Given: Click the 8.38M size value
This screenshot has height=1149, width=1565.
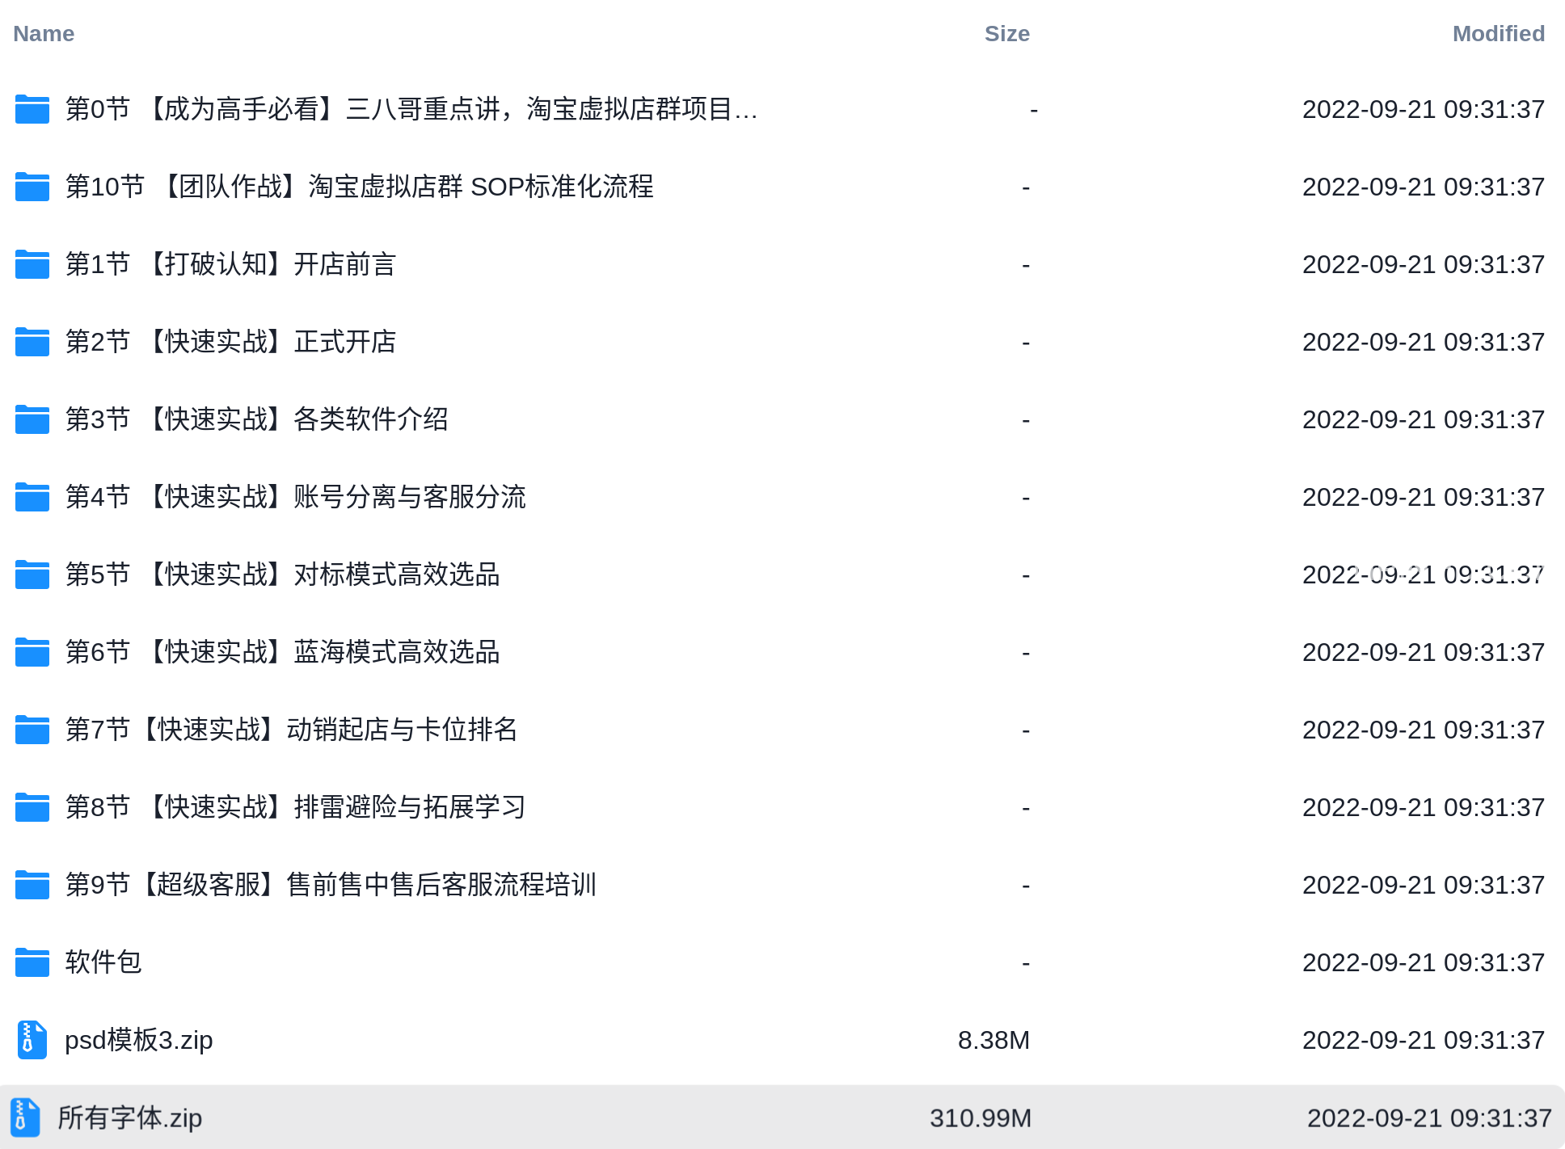Looking at the screenshot, I should [993, 1040].
